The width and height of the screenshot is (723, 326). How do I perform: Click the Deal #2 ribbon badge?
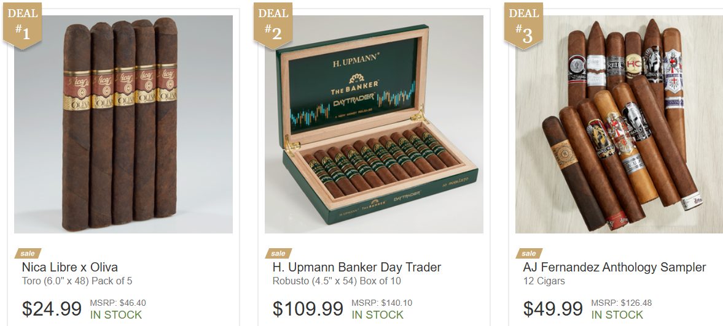(x=273, y=25)
